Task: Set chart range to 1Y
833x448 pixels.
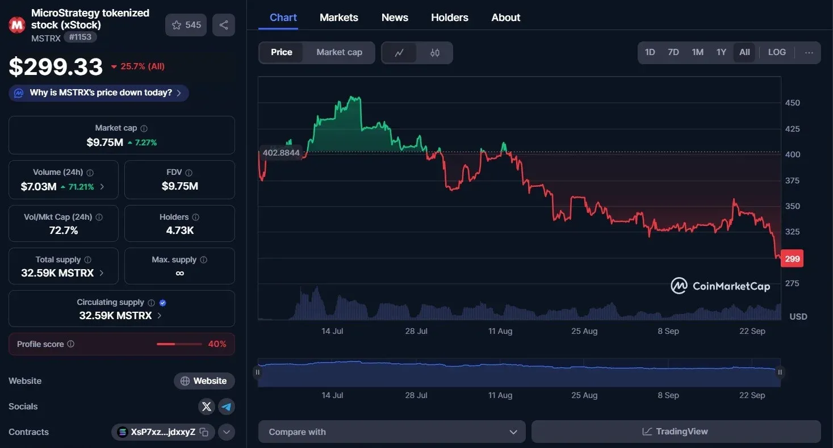Action: (721, 52)
